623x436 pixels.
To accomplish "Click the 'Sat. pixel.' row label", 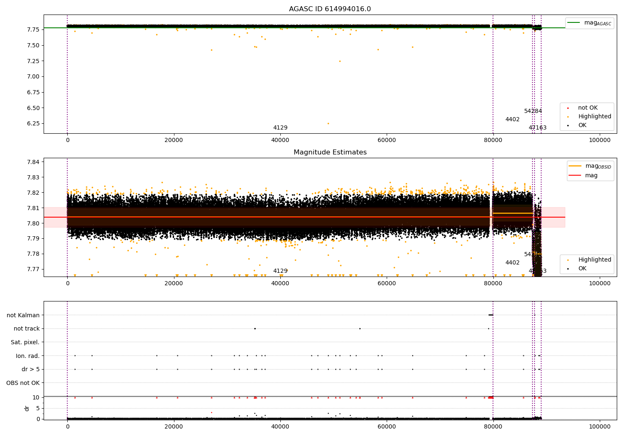I will point(25,342).
